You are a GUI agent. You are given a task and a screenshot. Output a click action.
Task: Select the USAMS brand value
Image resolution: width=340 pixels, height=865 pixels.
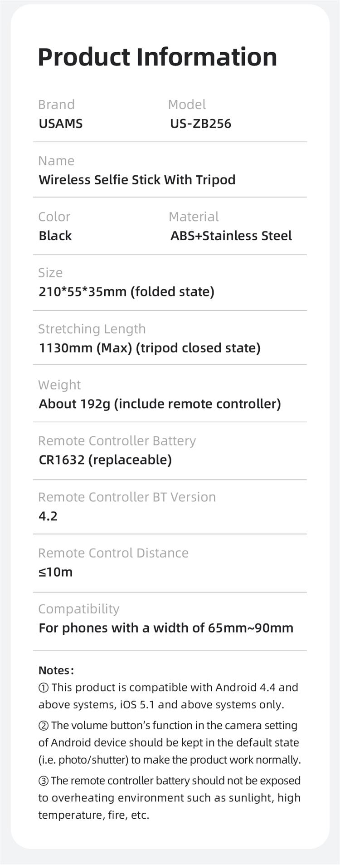pos(61,124)
